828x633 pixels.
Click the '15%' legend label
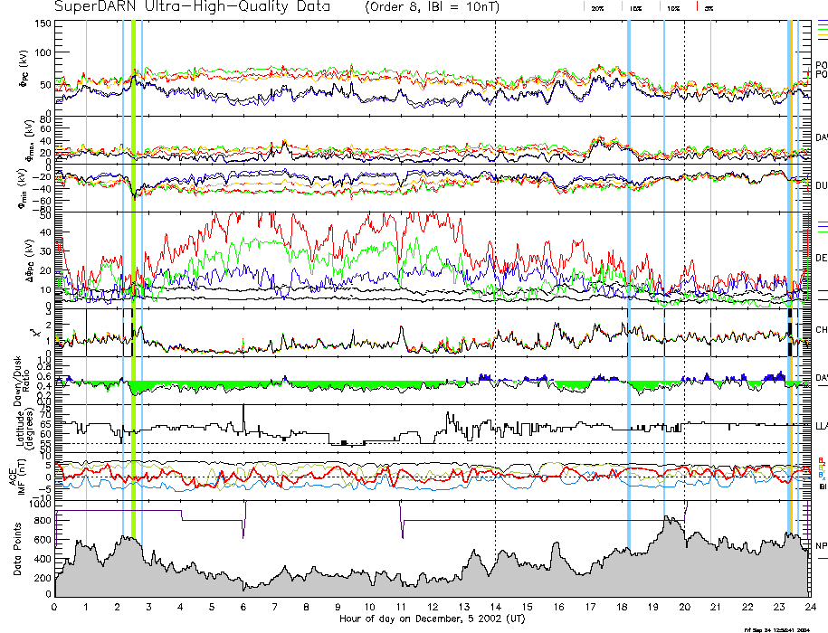(635, 8)
